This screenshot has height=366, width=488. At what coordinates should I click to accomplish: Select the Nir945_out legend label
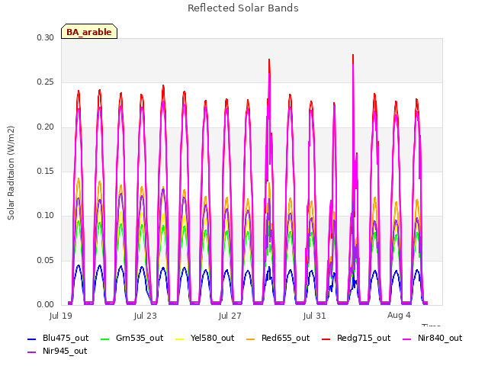(65, 351)
